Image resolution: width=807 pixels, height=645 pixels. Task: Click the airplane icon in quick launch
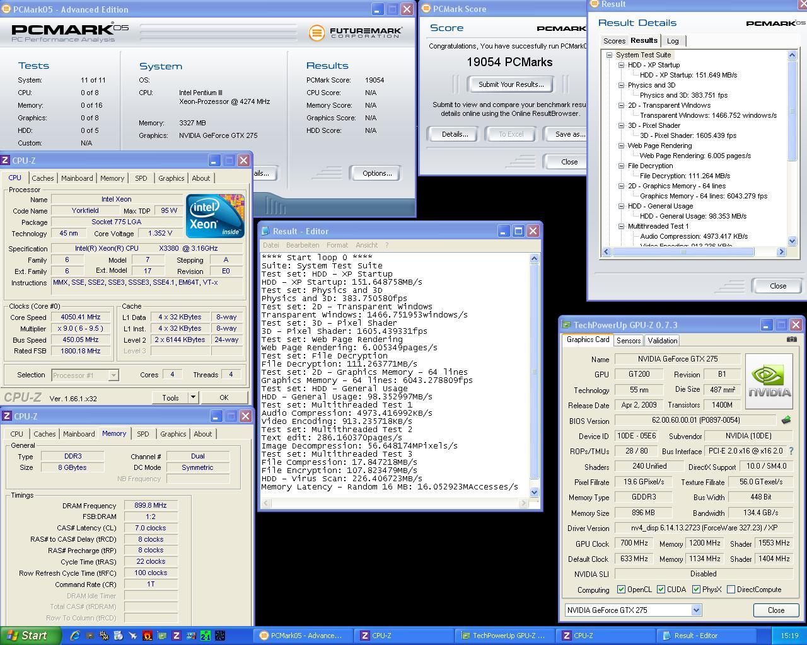pos(133,636)
